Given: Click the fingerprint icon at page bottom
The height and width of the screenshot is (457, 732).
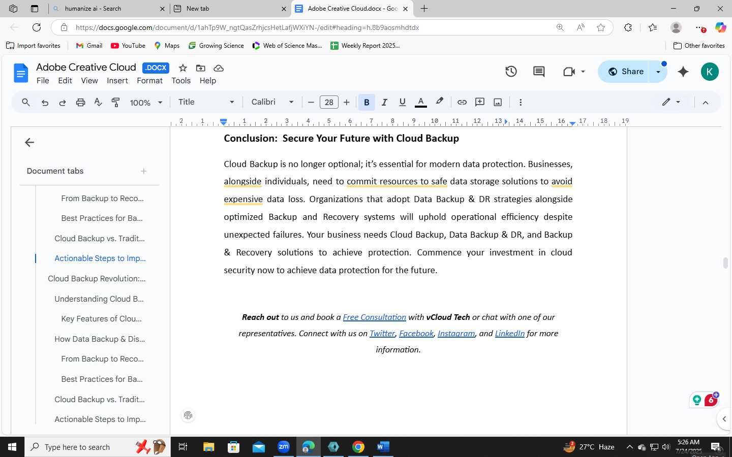Looking at the screenshot, I should (188, 416).
